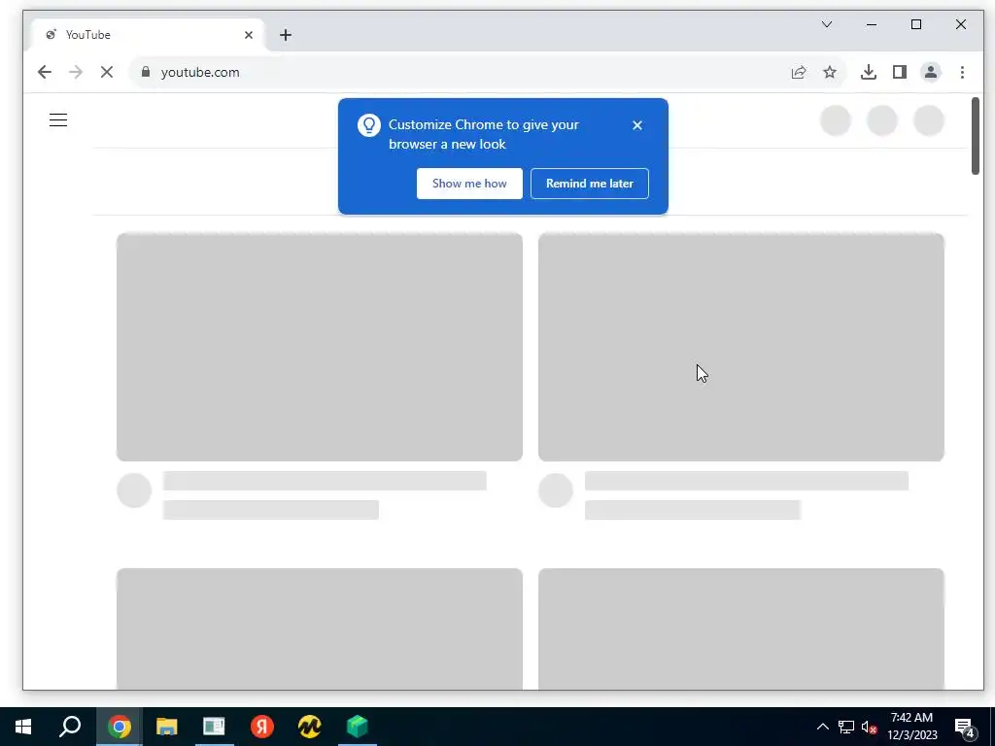Viewport: 995px width, 746px height.
Task: Click Show me how button
Action: 469,184
